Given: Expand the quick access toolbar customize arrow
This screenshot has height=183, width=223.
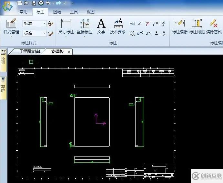Looking at the screenshot, I should (72, 3).
